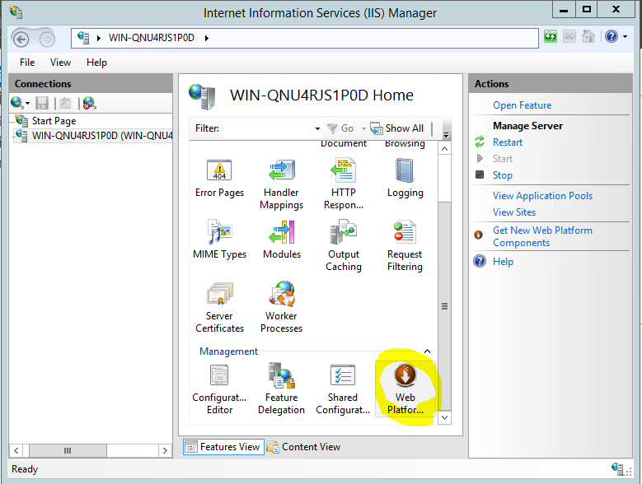Screen dimensions: 642x484
Task: Click View Sites link
Action: tap(514, 212)
